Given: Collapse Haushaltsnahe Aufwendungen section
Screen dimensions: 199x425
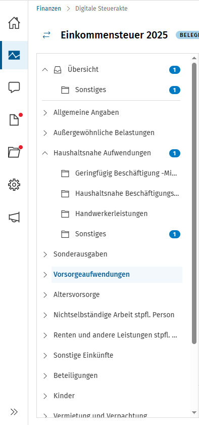Looking at the screenshot, I should pos(45,153).
